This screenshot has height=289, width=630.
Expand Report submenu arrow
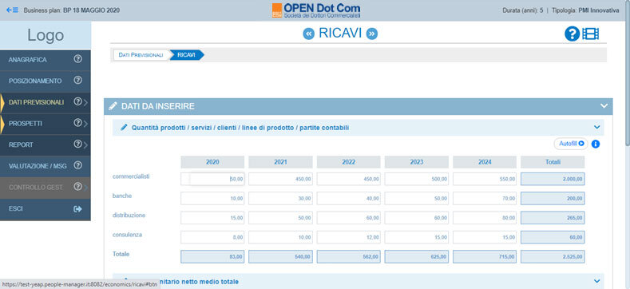(x=85, y=144)
